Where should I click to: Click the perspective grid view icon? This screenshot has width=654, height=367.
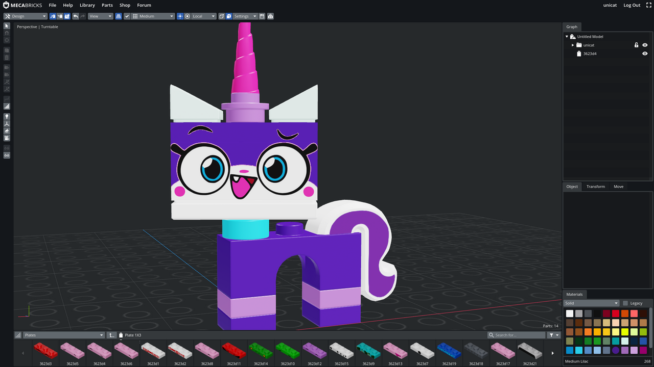119,16
